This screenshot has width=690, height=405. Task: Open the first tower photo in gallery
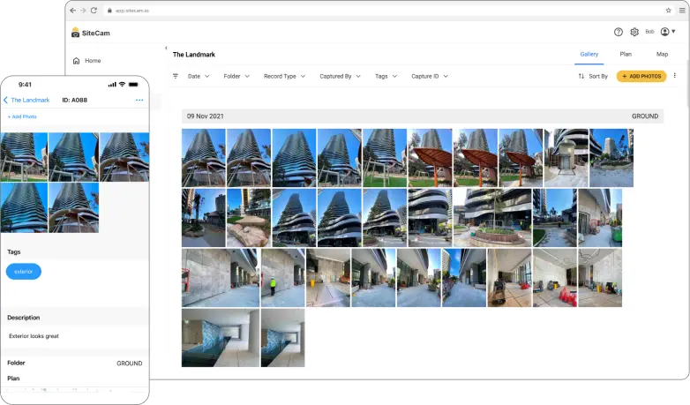tap(203, 158)
